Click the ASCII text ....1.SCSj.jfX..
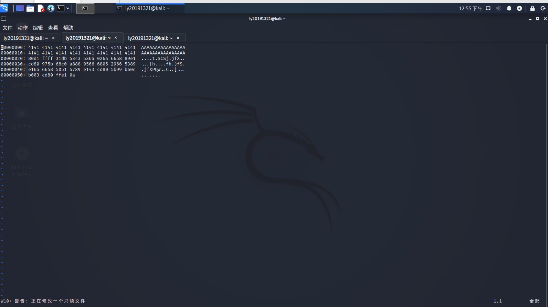The image size is (548, 307). point(163,59)
